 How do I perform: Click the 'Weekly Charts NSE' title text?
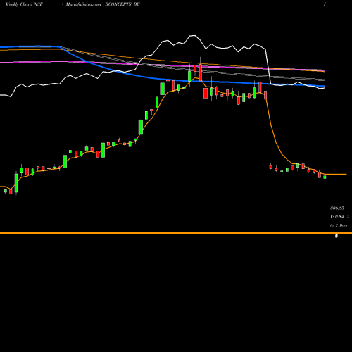click(x=24, y=4)
